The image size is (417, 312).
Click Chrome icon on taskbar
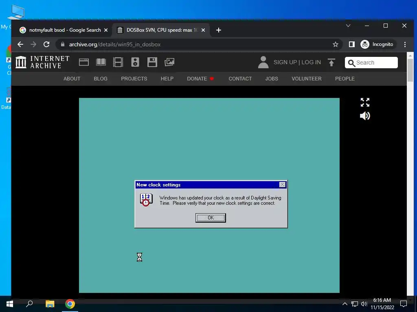tap(70, 304)
